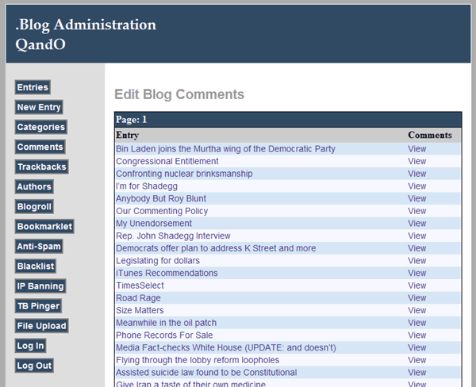
Task: Open 'Confronting nuclear brinksmanship' entry
Action: pos(184,174)
